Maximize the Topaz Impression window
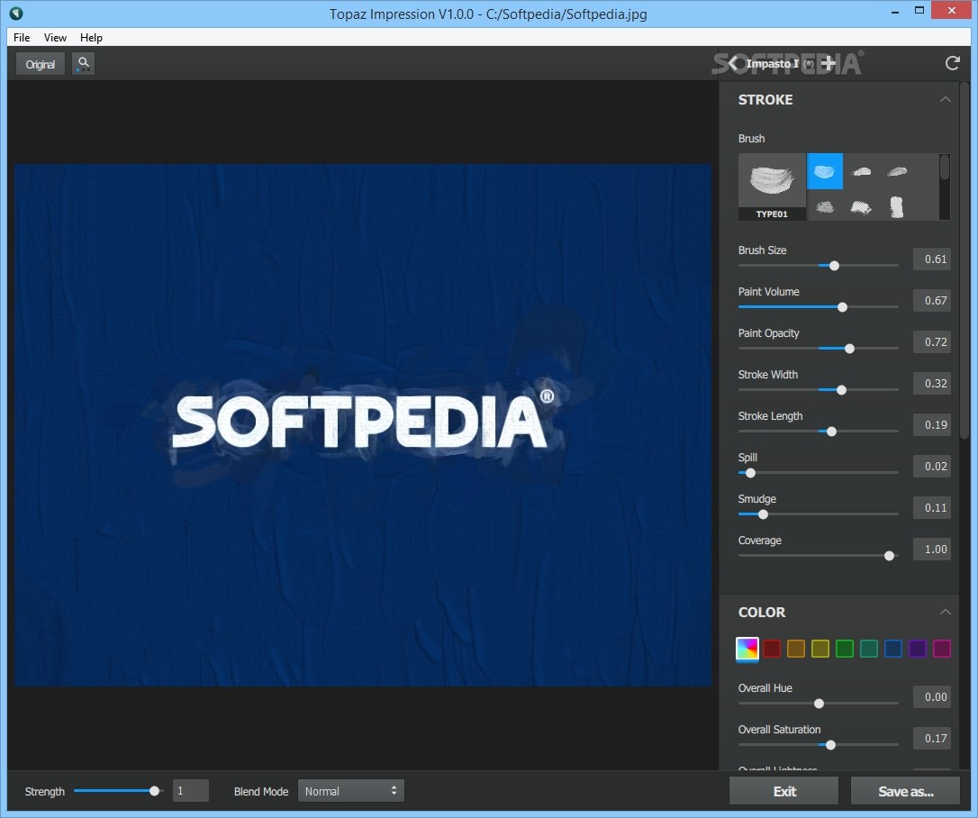Image resolution: width=978 pixels, height=818 pixels. pyautogui.click(x=919, y=11)
